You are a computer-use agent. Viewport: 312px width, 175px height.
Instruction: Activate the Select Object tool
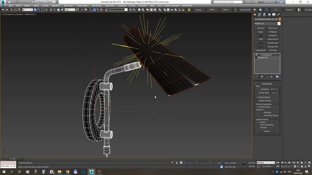[x=35, y=10]
